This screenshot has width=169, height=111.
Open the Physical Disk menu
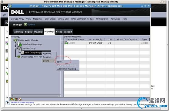pos(102,19)
